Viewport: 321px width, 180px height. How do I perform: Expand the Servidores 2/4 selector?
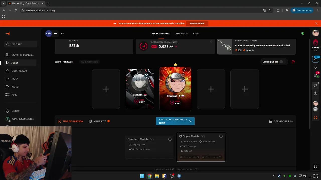tap(281, 121)
